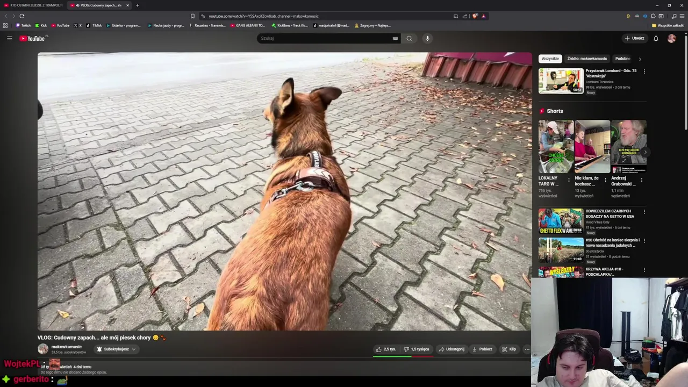688x387 pixels.
Task: Click the Klip clip button
Action: [x=509, y=349]
